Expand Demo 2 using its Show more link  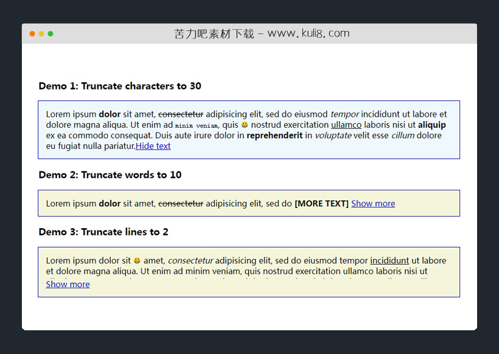373,204
